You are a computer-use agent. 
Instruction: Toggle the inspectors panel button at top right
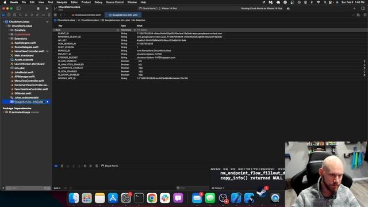click(x=363, y=9)
